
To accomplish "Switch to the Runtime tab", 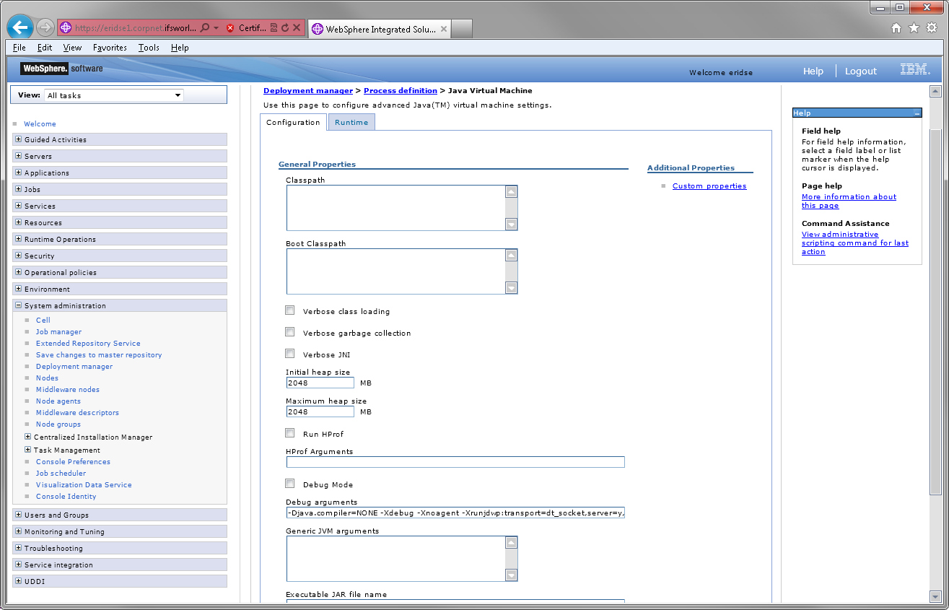I will [351, 123].
